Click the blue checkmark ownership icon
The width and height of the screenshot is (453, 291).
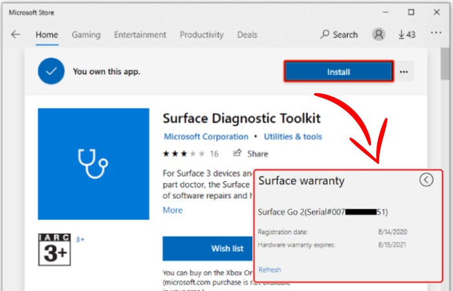pos(51,71)
